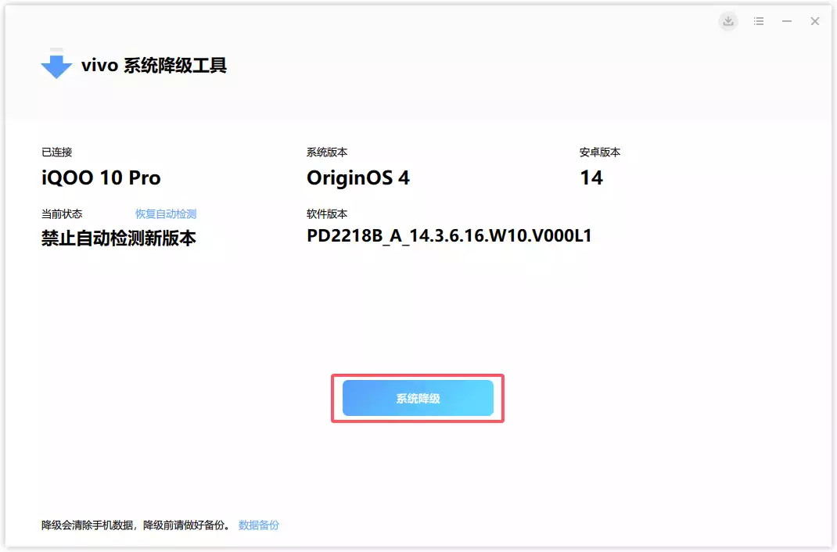Click the 当前状态 label

tap(62, 214)
